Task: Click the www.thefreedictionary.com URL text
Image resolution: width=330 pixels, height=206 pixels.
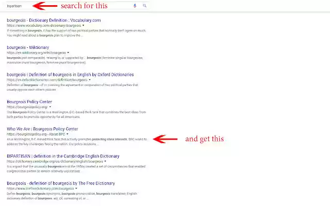Action: click(40, 188)
